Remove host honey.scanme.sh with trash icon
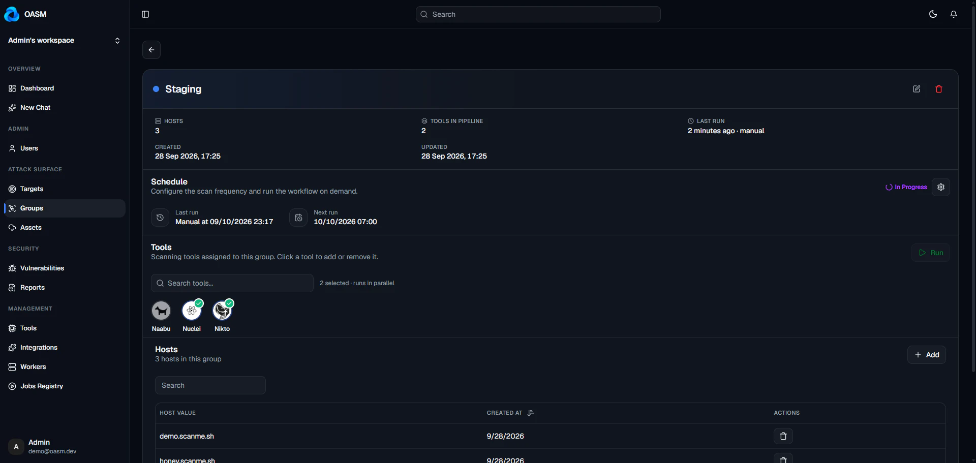The image size is (976, 463). pyautogui.click(x=783, y=458)
